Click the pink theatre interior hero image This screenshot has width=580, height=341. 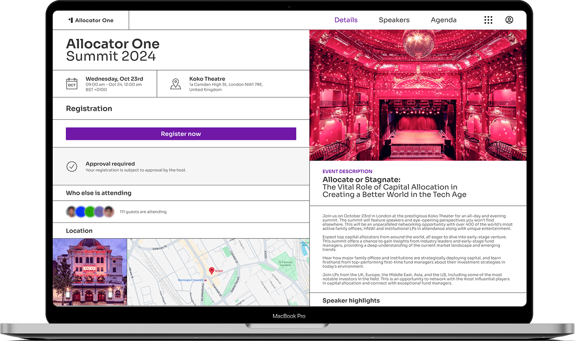pos(418,95)
